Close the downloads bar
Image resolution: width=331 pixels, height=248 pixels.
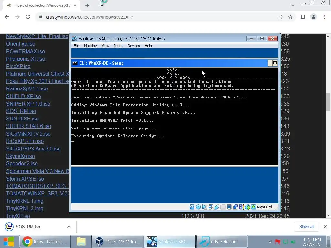(325, 227)
